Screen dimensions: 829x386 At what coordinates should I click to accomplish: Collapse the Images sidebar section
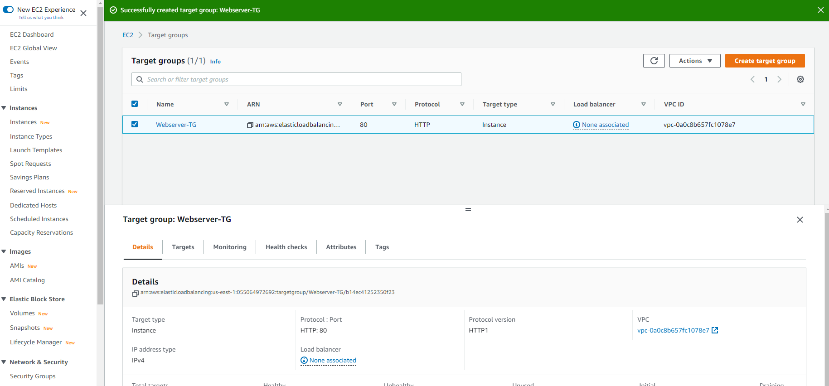point(4,251)
